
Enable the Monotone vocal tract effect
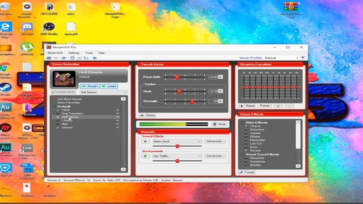click(x=246, y=158)
